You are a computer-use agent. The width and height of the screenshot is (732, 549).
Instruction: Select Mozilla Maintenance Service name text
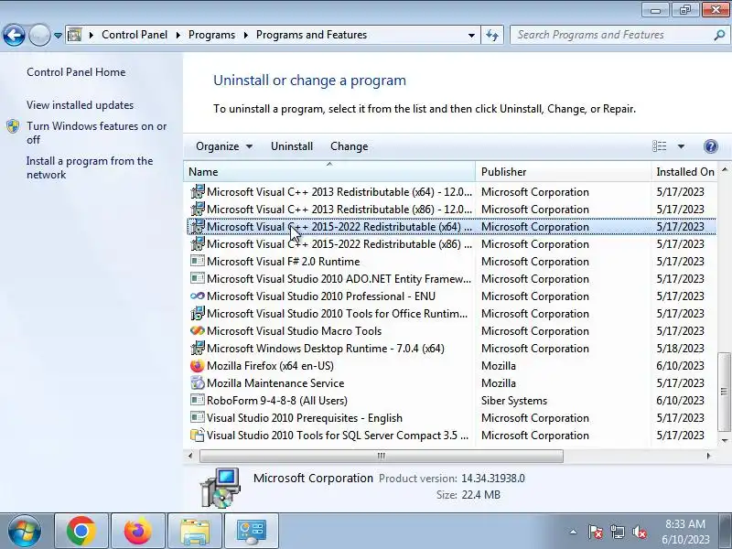(275, 383)
